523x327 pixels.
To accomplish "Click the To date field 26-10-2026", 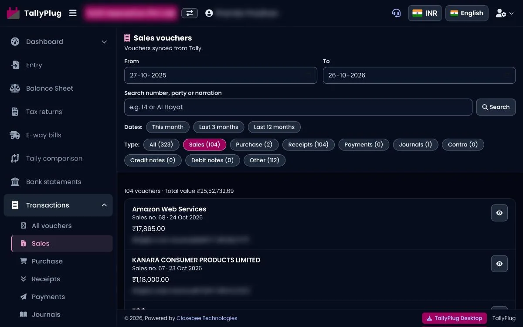I will click(x=419, y=75).
